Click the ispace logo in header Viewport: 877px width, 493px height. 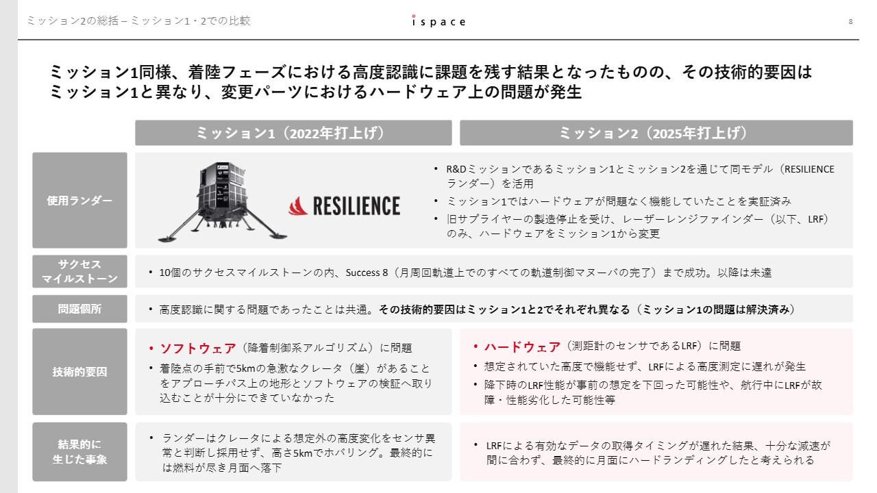tap(438, 21)
